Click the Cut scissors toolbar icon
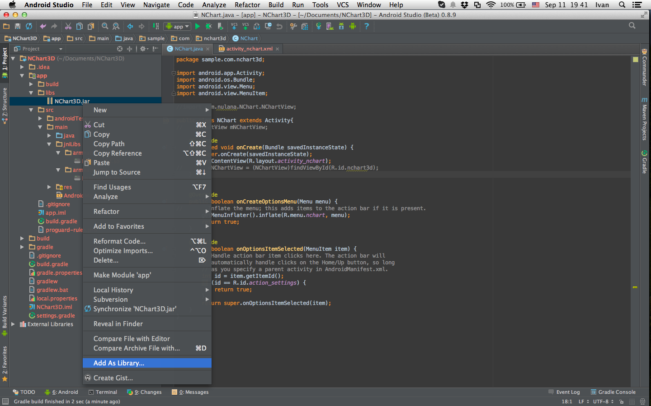Image resolution: width=651 pixels, height=406 pixels. pyautogui.click(x=68, y=26)
